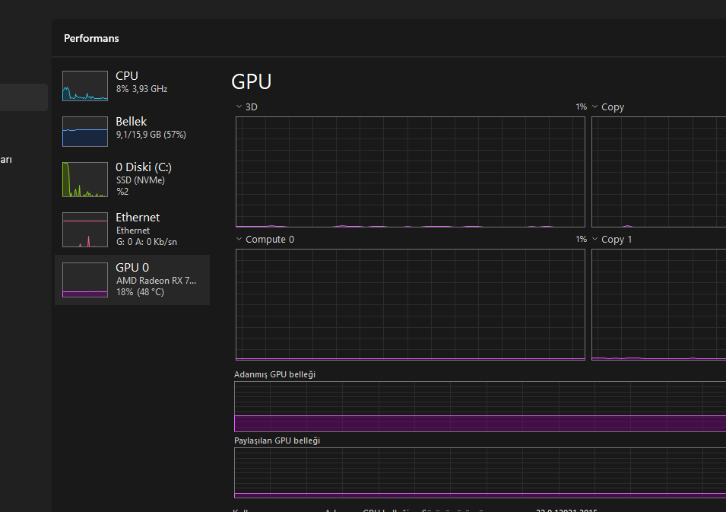Image resolution: width=726 pixels, height=512 pixels.
Task: Click the Performans page title
Action: click(x=91, y=39)
